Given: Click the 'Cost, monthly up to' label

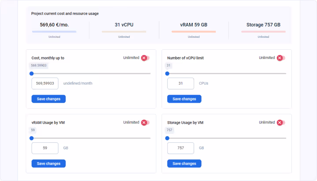Looking at the screenshot, I should 48,58.
